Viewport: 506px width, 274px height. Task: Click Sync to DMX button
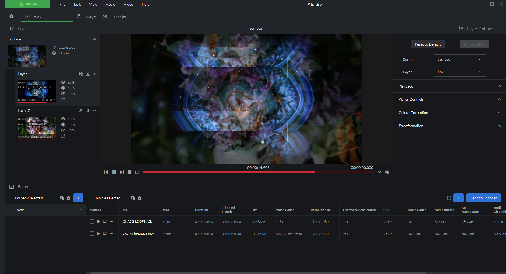click(x=474, y=44)
